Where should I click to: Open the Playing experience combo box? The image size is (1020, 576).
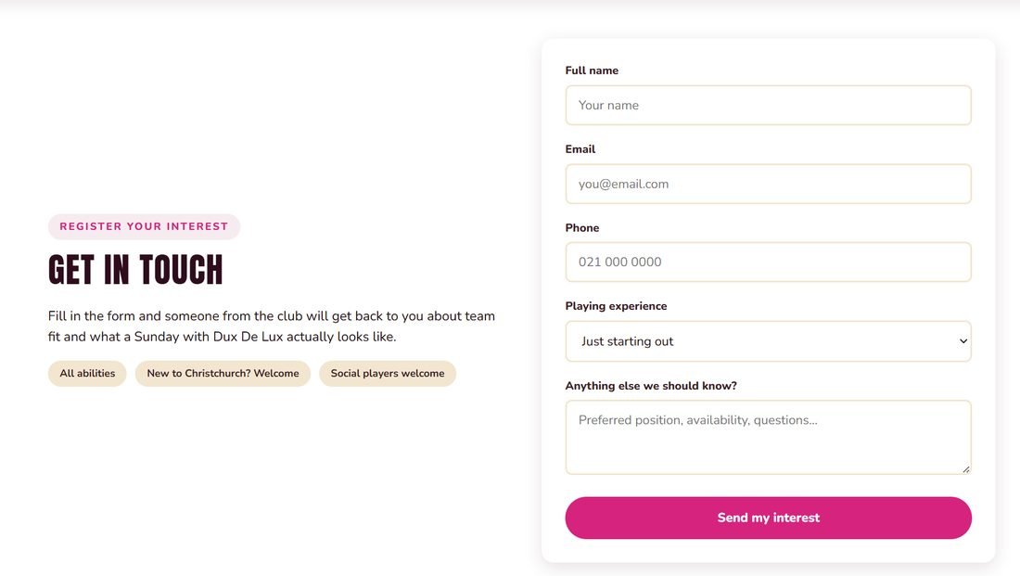[x=769, y=341]
